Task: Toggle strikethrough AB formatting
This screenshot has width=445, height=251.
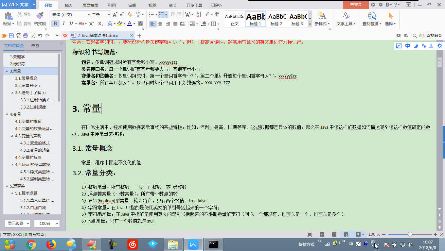Action: tap(81, 24)
